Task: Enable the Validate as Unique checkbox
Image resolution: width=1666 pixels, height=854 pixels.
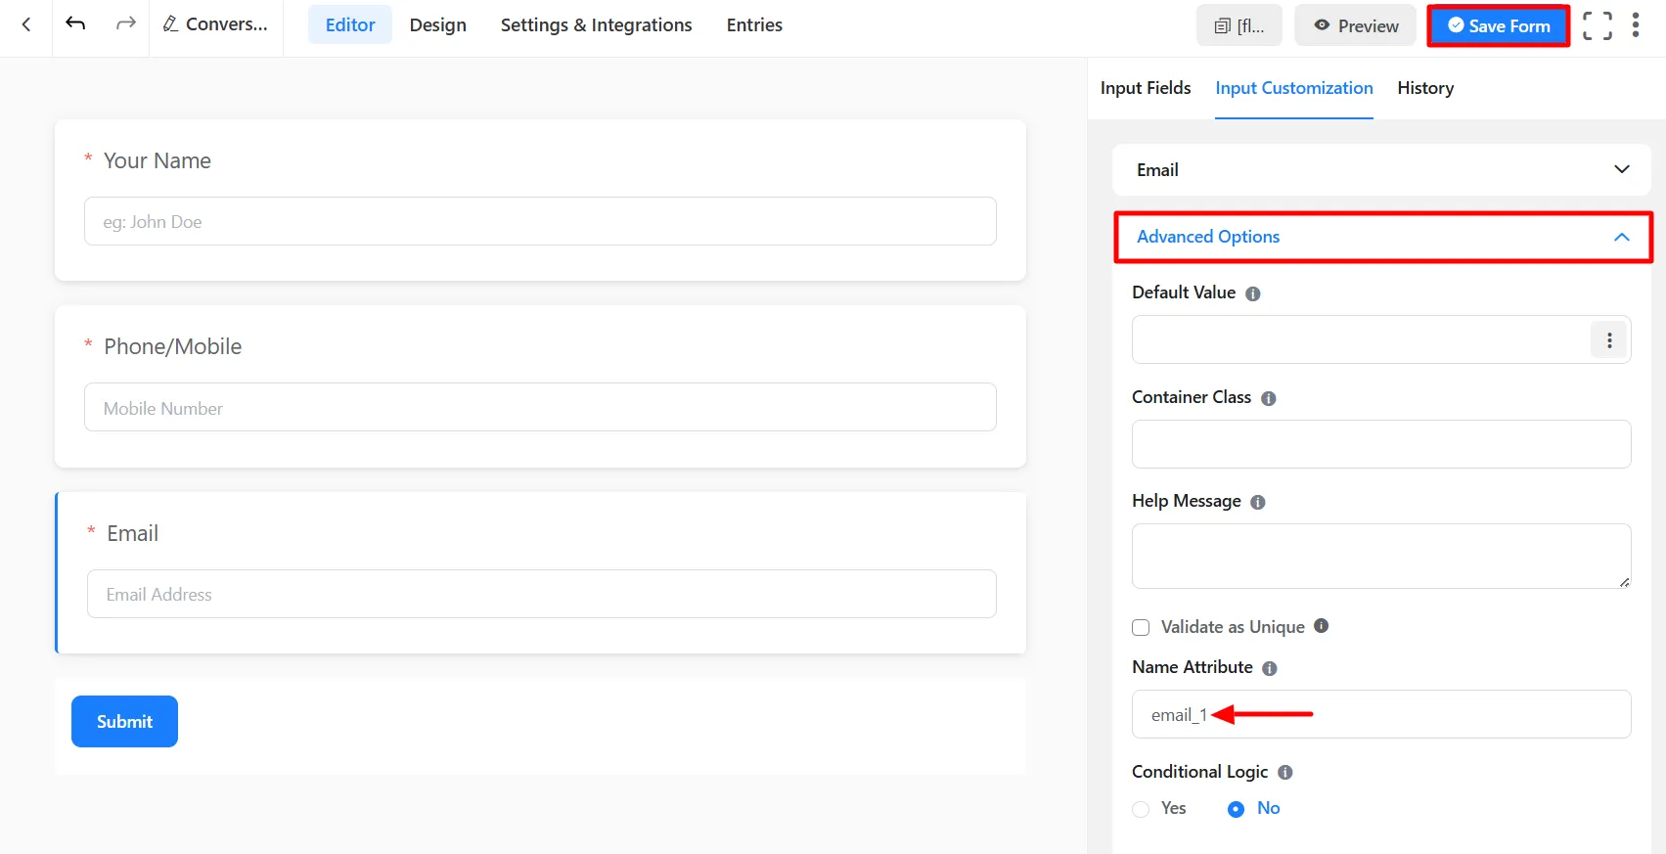Action: pyautogui.click(x=1141, y=627)
